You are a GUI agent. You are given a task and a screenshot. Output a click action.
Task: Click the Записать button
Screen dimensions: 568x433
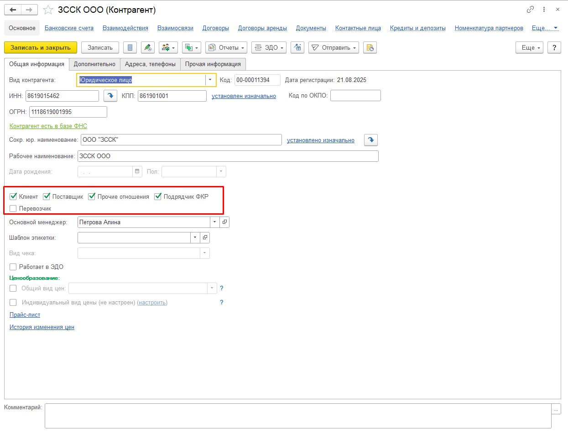coord(100,47)
